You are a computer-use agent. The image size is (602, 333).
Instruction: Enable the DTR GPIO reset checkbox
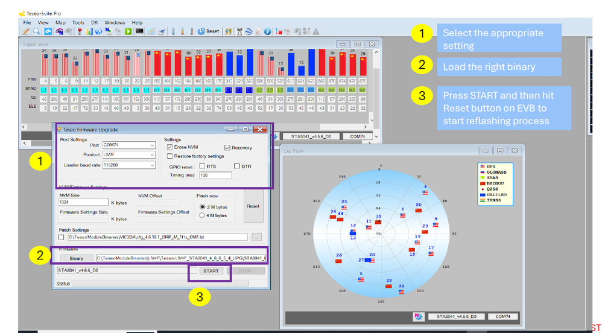(237, 166)
